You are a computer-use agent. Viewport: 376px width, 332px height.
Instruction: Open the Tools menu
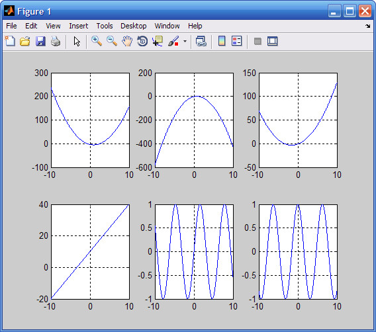(105, 26)
